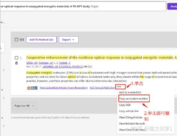This screenshot has width=177, height=136.
Task: Open Free Submitted Article From Repository
Action: 64,88
